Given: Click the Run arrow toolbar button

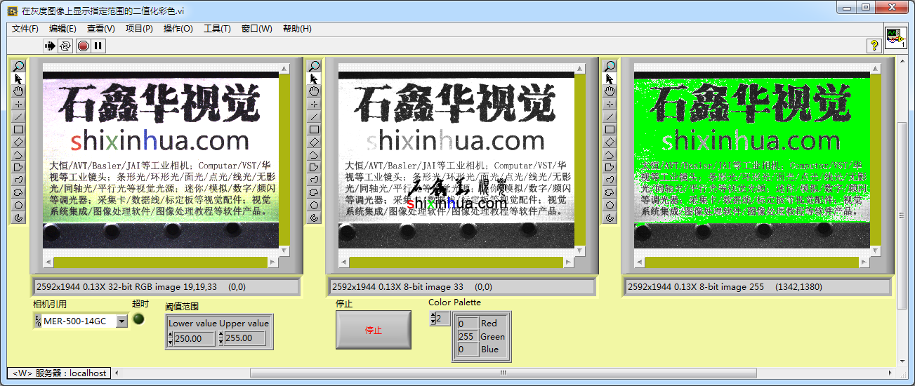Looking at the screenshot, I should pos(50,46).
